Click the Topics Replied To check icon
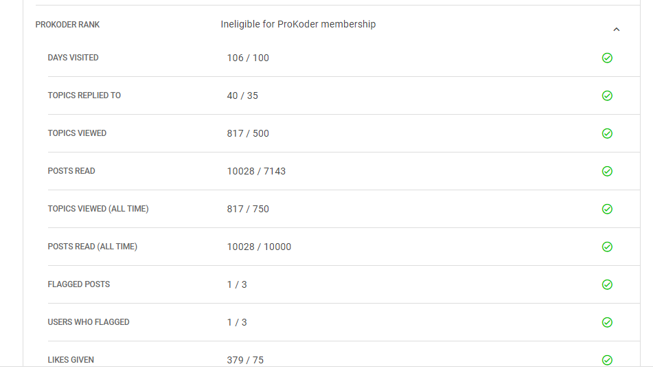The image size is (653, 373). tap(607, 95)
